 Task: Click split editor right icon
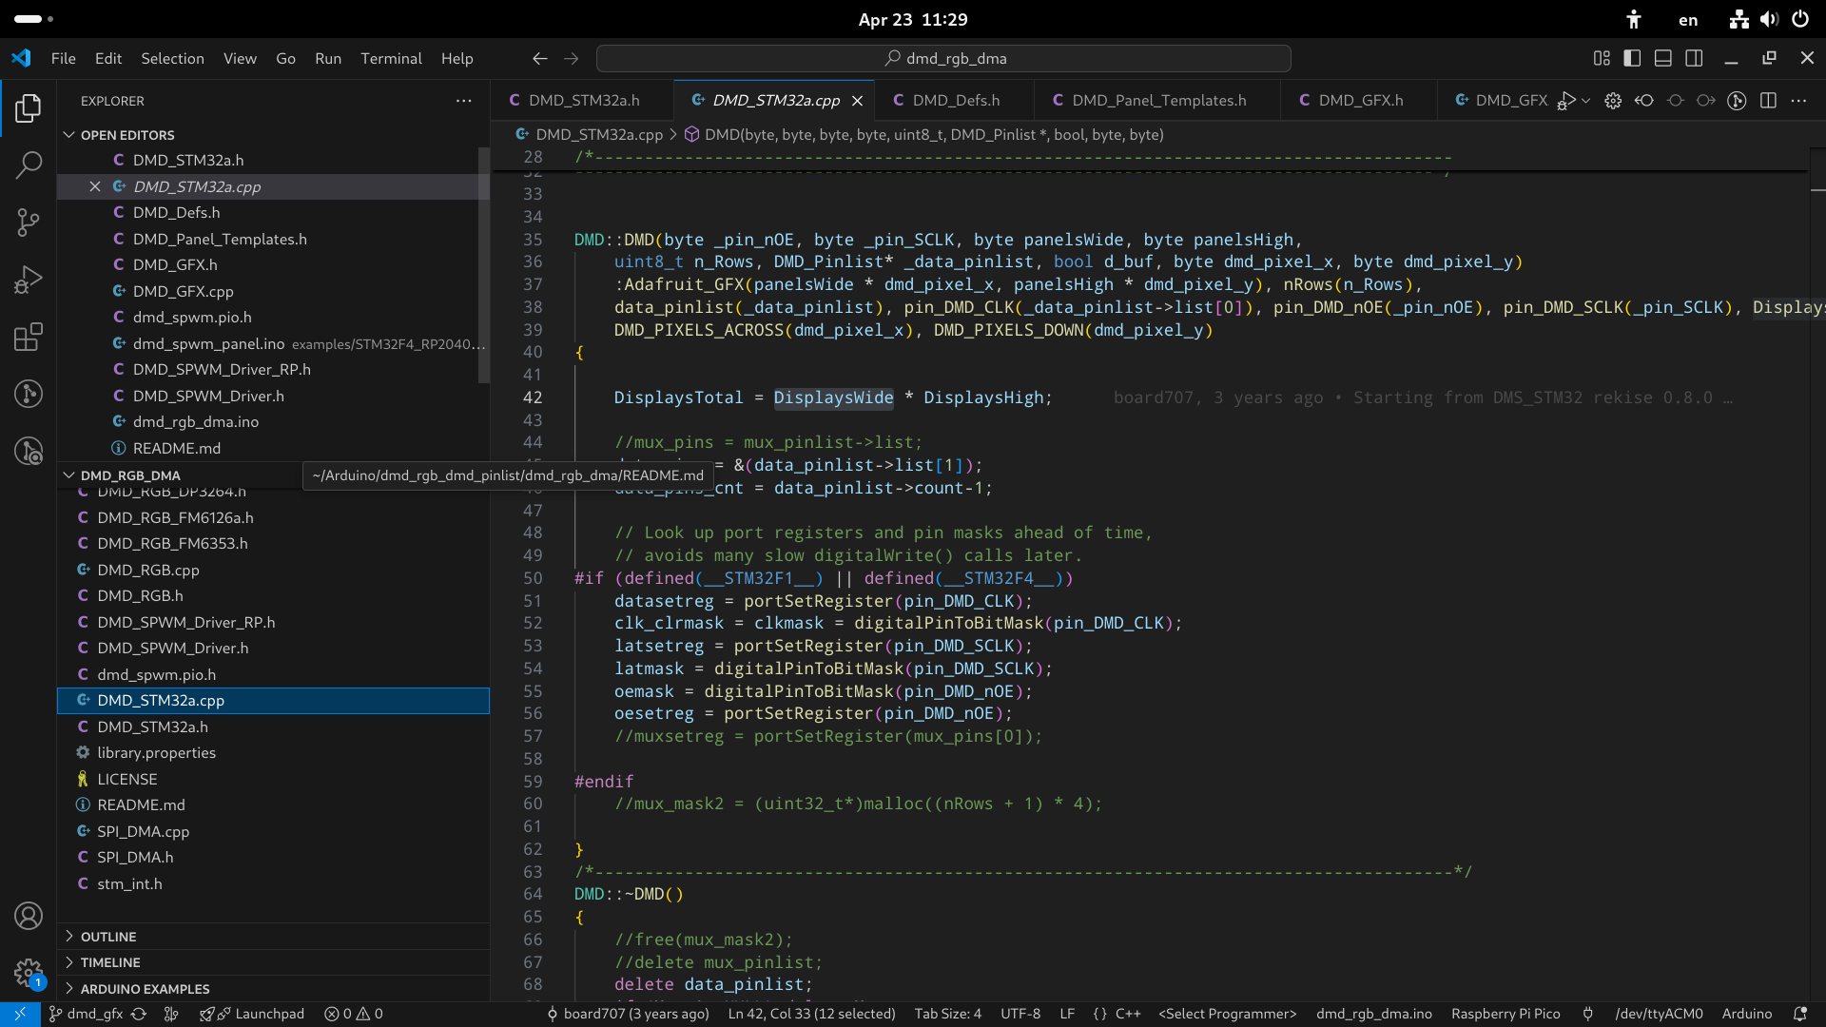(x=1768, y=101)
